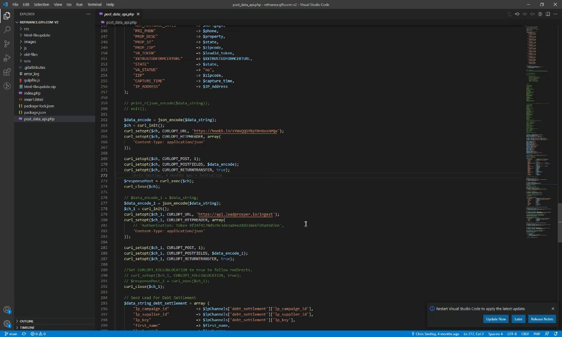Image resolution: width=562 pixels, height=337 pixels.
Task: Select the post_data_api.php editor tab
Action: coord(119,14)
